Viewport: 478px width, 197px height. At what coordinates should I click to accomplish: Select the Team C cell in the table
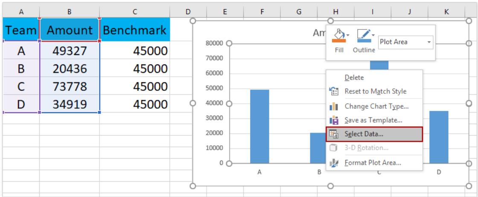tap(21, 87)
